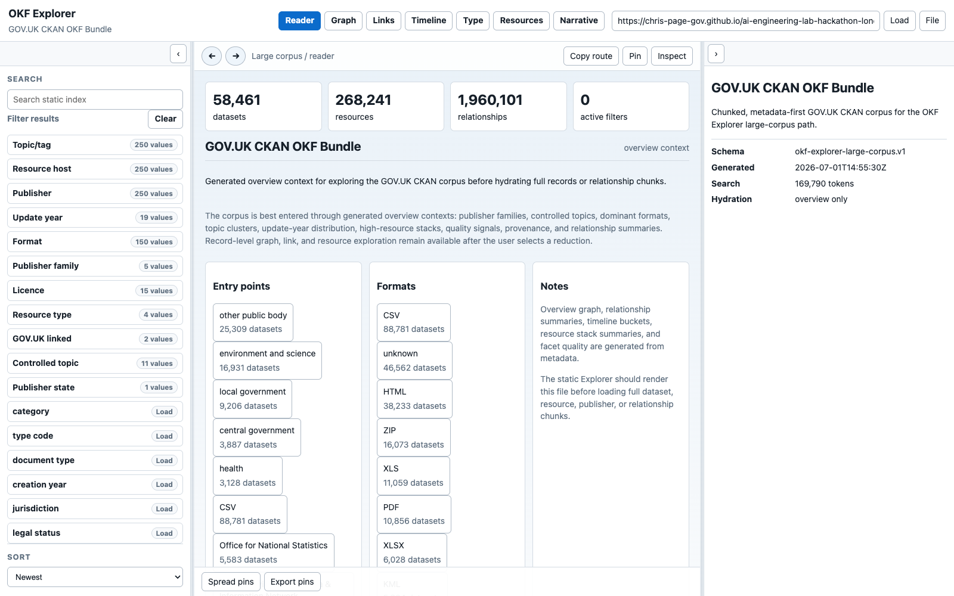Select the XLS format card
This screenshot has width=954, height=596.
[413, 476]
